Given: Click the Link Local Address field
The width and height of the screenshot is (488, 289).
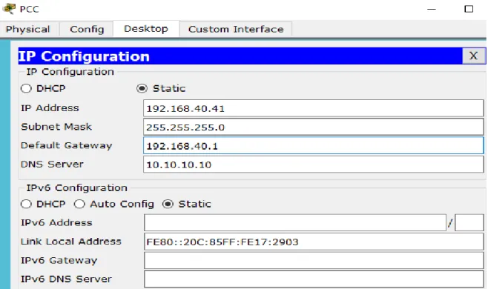Looking at the screenshot, I should pyautogui.click(x=314, y=242).
